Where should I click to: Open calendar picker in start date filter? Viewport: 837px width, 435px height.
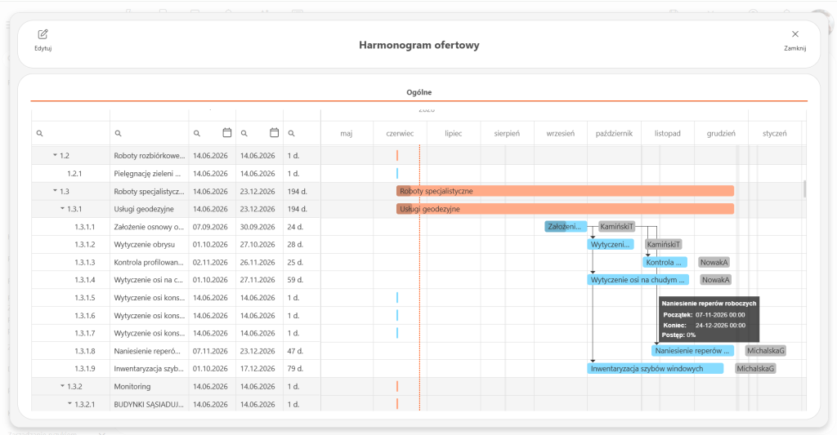coord(227,133)
